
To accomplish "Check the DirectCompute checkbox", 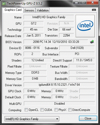I will coord(70,110).
